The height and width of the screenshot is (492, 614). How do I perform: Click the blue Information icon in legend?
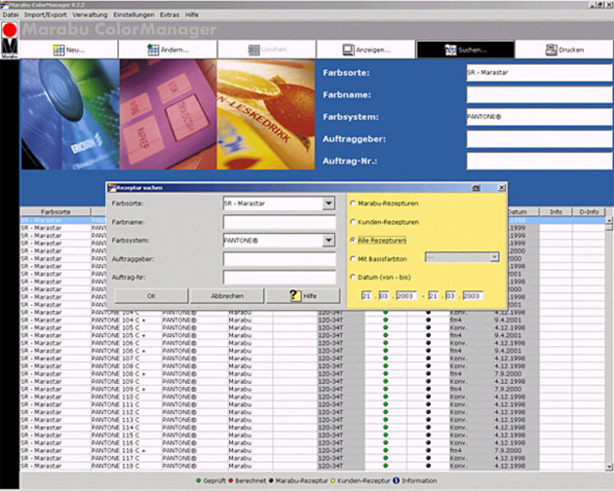(396, 481)
